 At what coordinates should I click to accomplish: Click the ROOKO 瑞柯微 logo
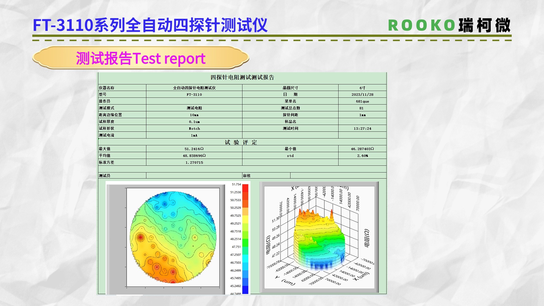click(449, 25)
